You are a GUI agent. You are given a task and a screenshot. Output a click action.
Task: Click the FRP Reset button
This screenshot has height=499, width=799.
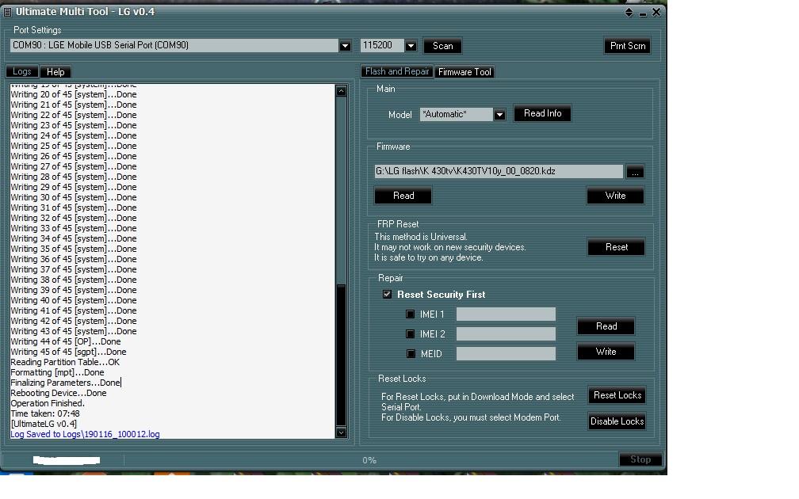tap(616, 247)
